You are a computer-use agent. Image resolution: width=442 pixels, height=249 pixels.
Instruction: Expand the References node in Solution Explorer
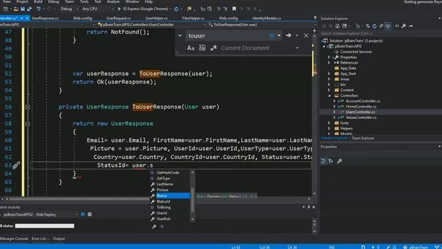(x=329, y=63)
